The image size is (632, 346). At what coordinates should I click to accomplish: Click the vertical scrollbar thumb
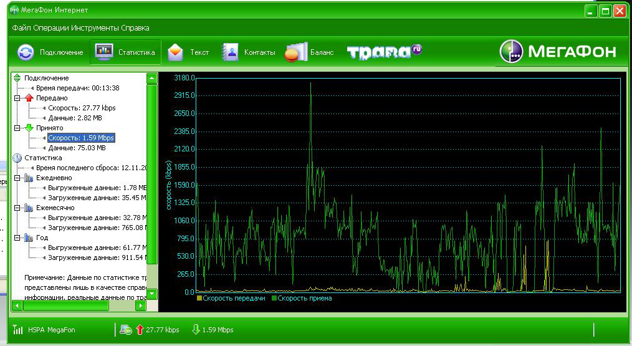[x=152, y=175]
